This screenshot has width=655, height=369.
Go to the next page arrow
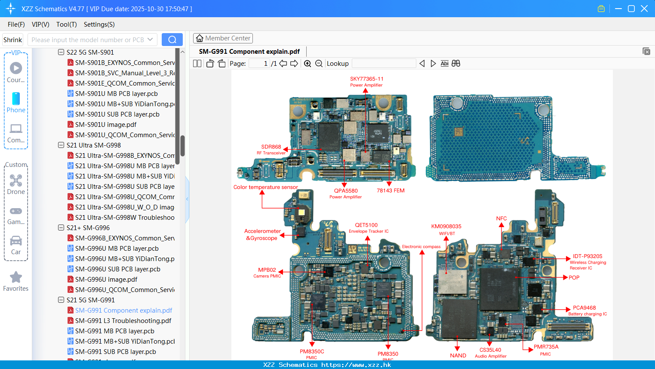click(294, 64)
